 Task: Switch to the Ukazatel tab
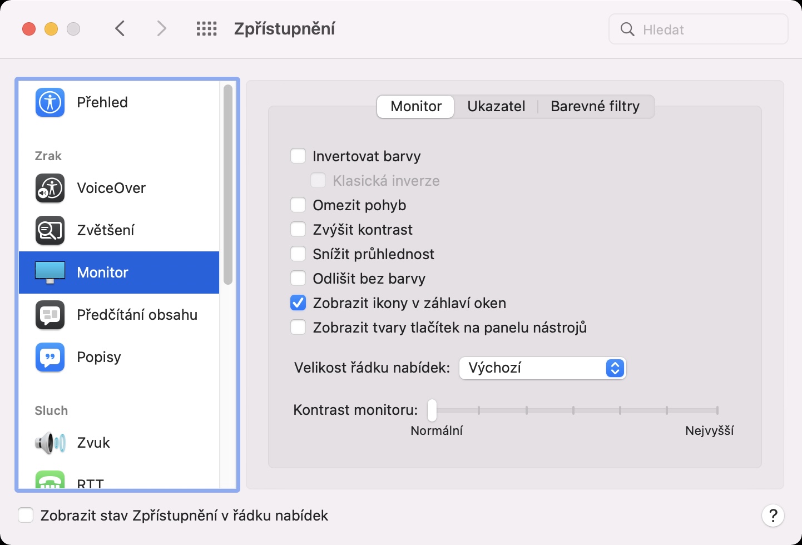click(496, 106)
